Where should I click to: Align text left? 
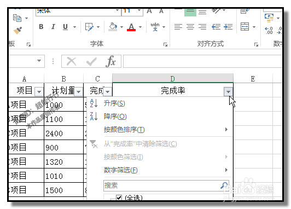178,27
